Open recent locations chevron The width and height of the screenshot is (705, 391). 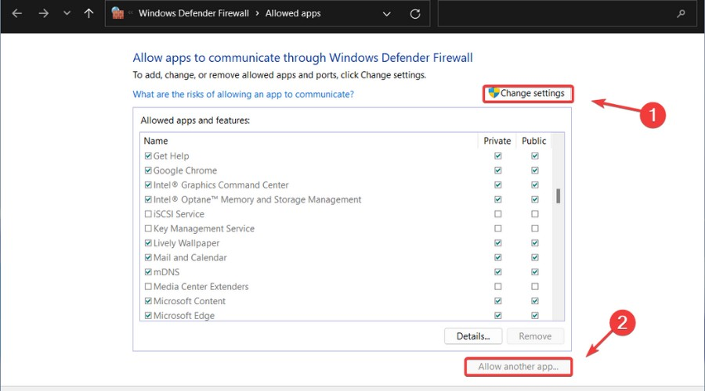(65, 13)
